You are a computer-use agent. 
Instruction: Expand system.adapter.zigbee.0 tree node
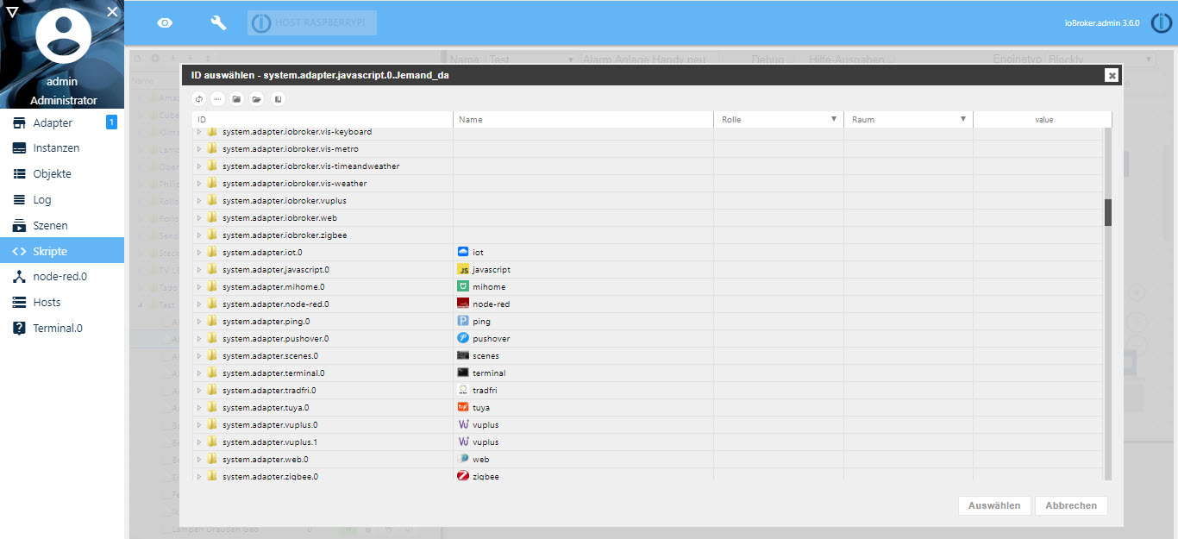[x=199, y=476]
